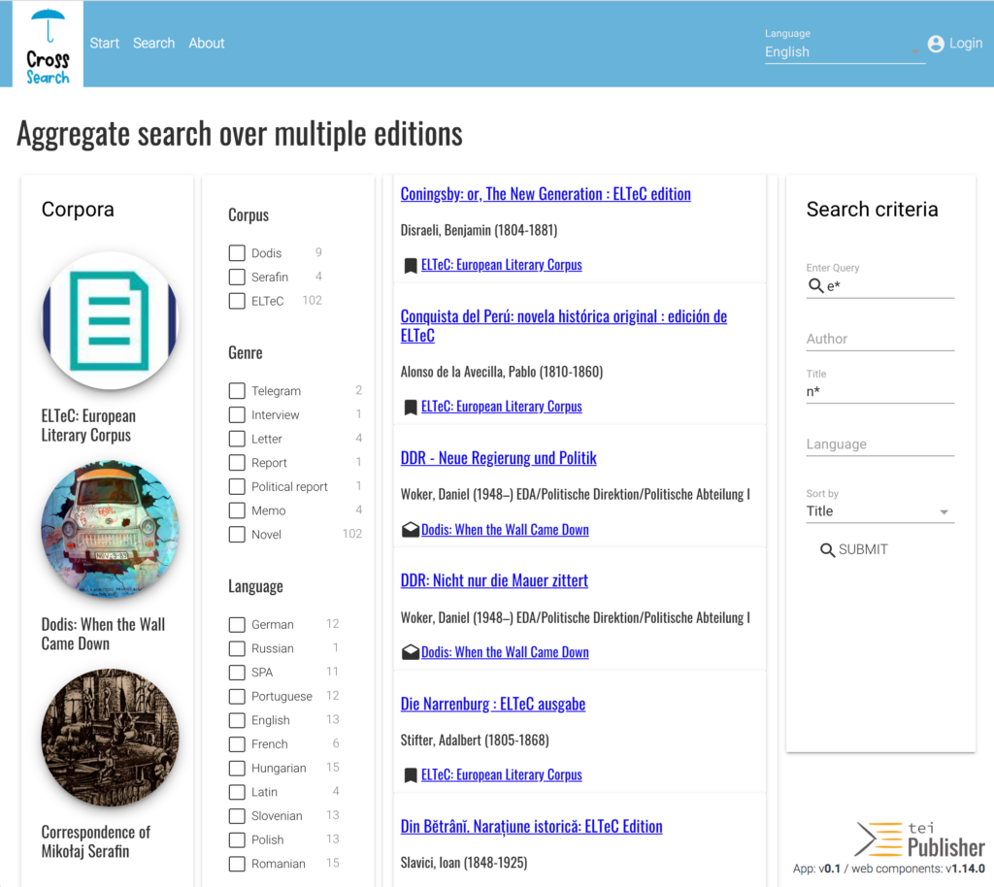Screen dimensions: 994x887
Task: Click the bookmark icon beside Coningsby's corpus link
Action: (411, 265)
